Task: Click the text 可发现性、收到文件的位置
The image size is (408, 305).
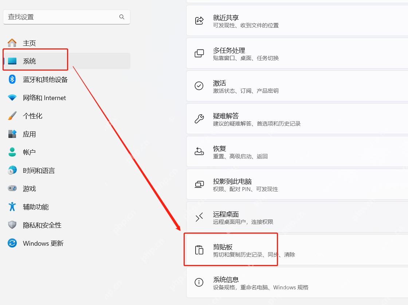Action: (x=246, y=25)
